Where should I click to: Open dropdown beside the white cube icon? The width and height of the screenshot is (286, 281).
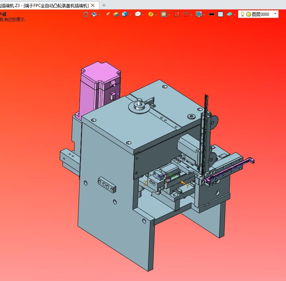click(143, 14)
